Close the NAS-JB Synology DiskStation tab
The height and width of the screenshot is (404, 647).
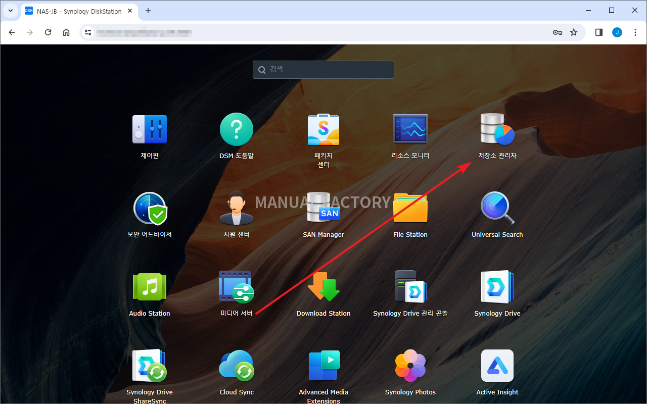131,11
